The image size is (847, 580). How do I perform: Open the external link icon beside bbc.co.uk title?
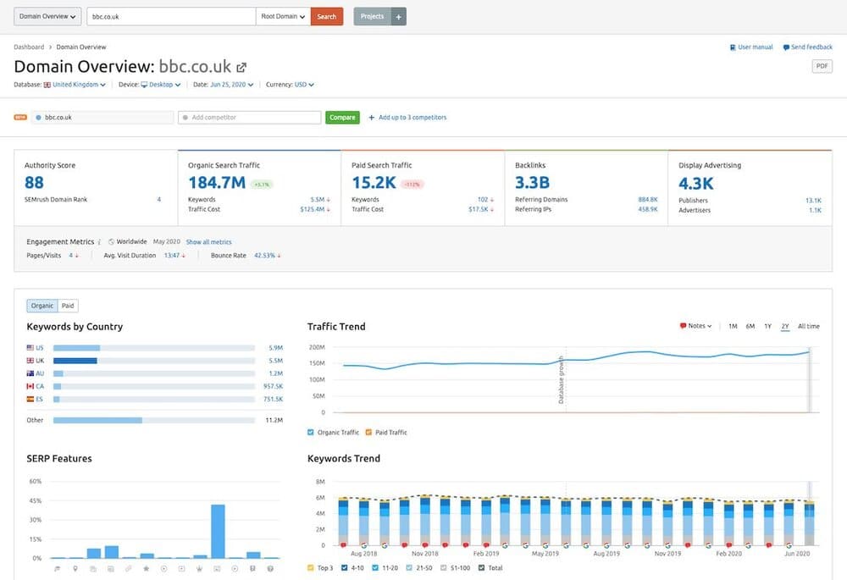[x=241, y=68]
